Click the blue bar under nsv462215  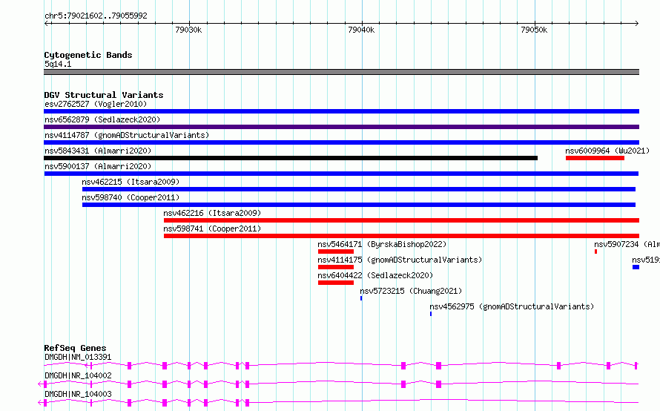(359, 189)
